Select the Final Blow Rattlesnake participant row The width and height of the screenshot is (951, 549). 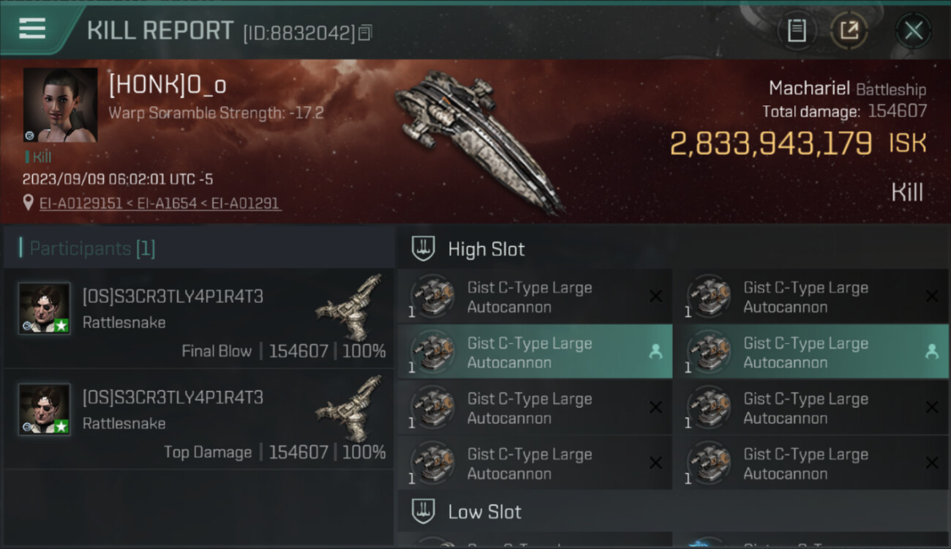click(x=198, y=318)
